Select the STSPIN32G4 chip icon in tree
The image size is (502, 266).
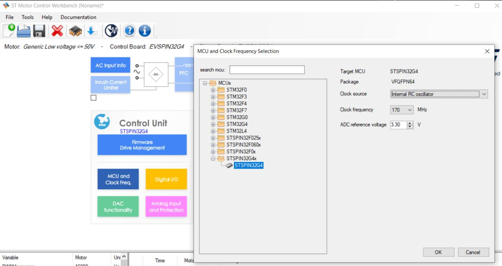click(x=229, y=165)
